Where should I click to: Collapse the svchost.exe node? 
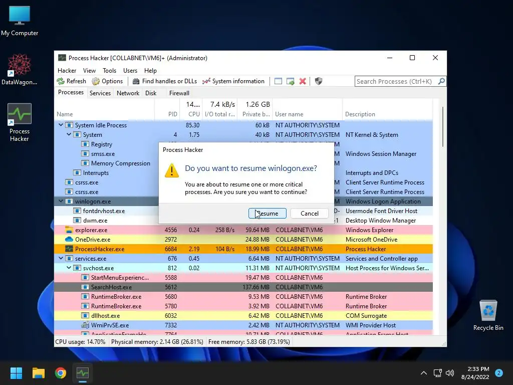[x=69, y=268]
